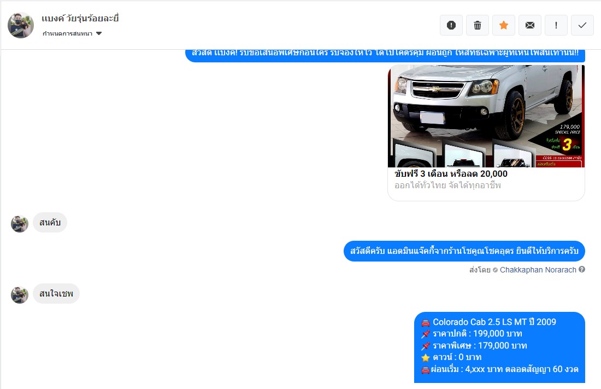Click question mark help icon by sender
This screenshot has width=601, height=389.
coord(582,270)
